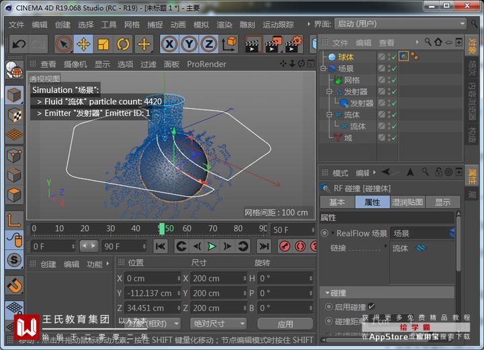Go to end of animation
Viewport: 484px width, 350px height.
[x=264, y=247]
